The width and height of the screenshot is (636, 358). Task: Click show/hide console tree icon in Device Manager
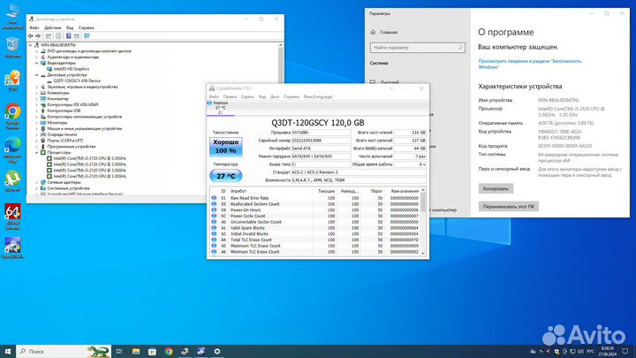pos(49,36)
